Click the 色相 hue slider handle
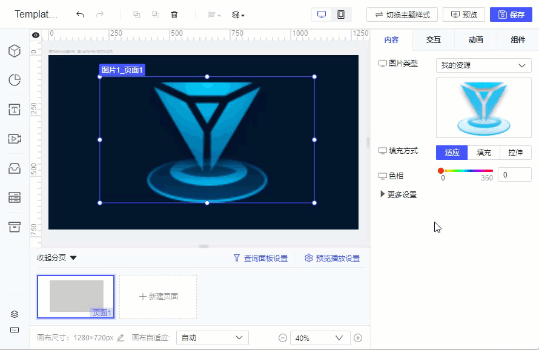This screenshot has height=350, width=539. point(441,171)
